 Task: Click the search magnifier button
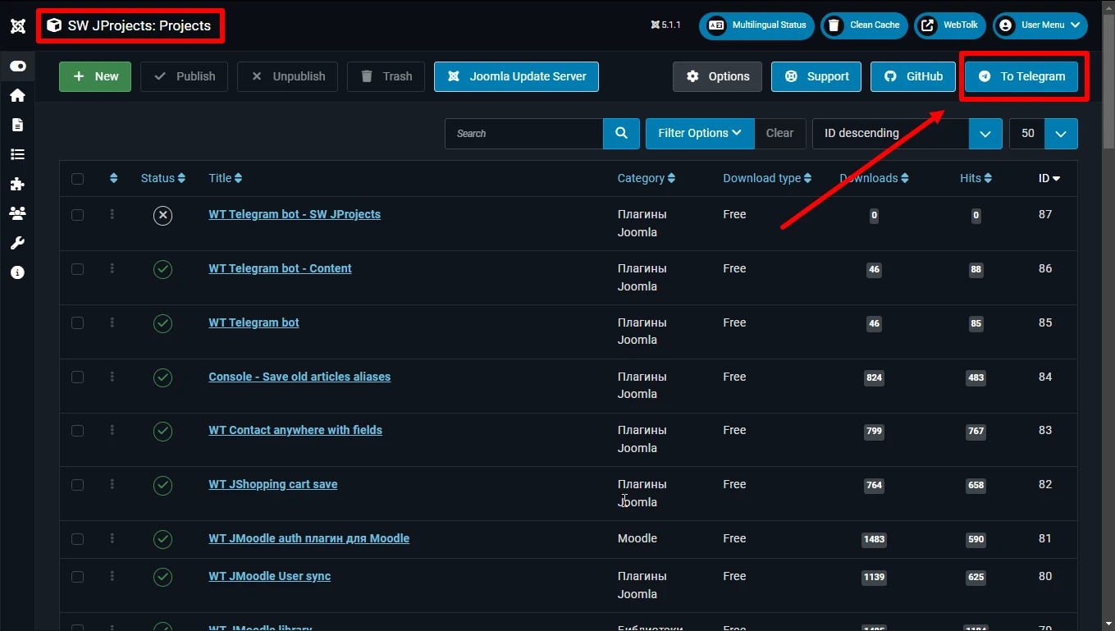tap(621, 133)
